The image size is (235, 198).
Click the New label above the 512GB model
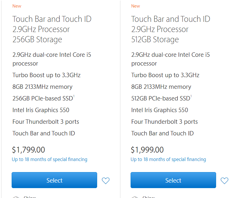(136, 6)
